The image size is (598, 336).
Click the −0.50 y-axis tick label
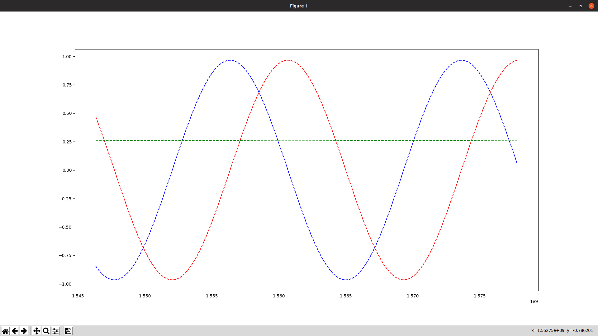(65, 227)
